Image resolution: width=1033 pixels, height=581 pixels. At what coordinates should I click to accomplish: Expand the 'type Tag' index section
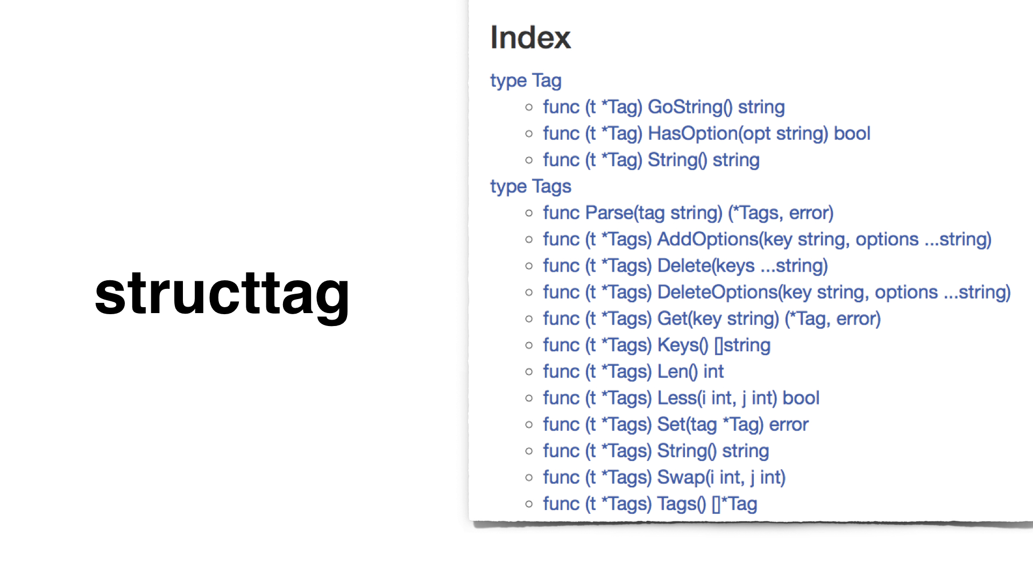(x=525, y=79)
